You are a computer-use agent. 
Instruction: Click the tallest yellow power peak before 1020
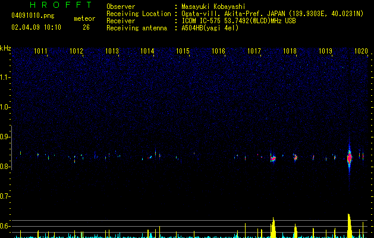point(350,226)
